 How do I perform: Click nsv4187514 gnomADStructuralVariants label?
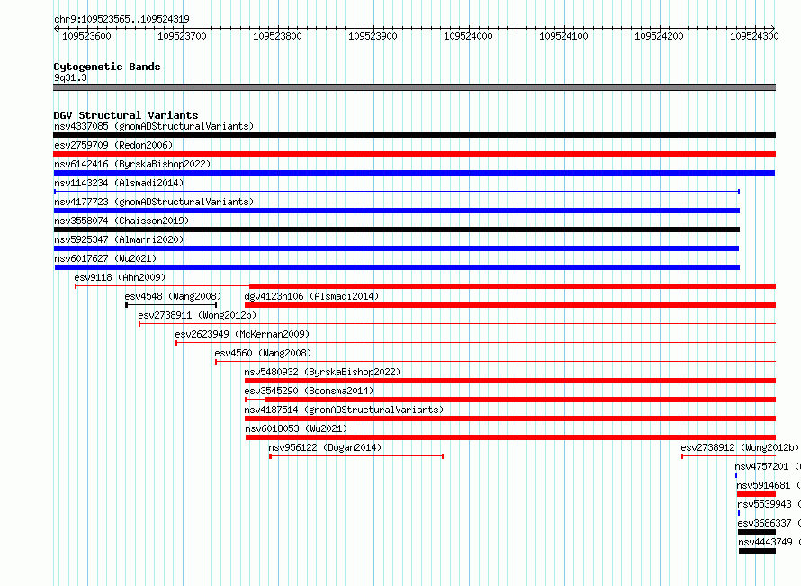click(344, 410)
